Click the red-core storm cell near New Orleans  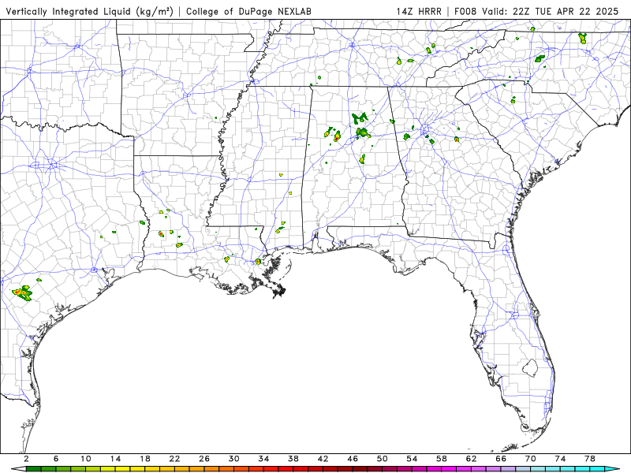258,262
